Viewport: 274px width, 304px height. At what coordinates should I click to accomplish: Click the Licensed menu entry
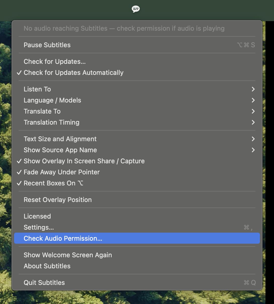pyautogui.click(x=137, y=216)
